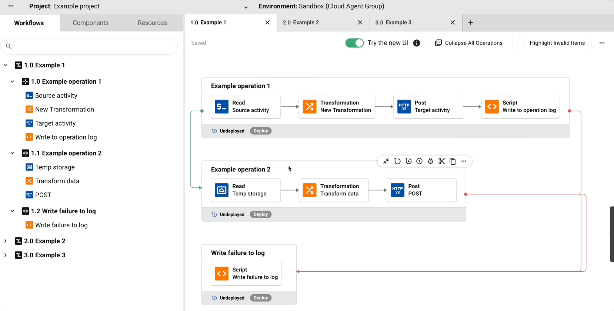Click the Script icon for Write failure to log step
The width and height of the screenshot is (614, 311).
[222, 274]
